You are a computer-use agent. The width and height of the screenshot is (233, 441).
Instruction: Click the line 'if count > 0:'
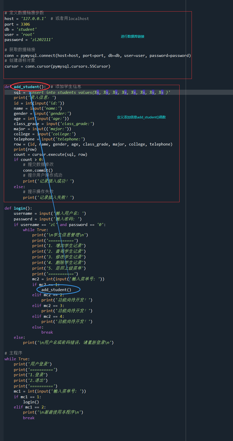(x=29, y=160)
